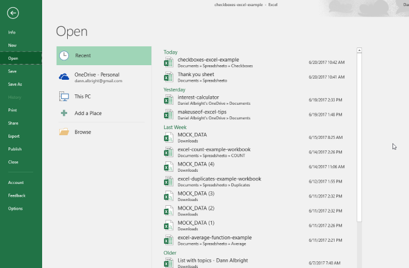Open Account settings page
This screenshot has height=268, width=409.
click(x=16, y=182)
